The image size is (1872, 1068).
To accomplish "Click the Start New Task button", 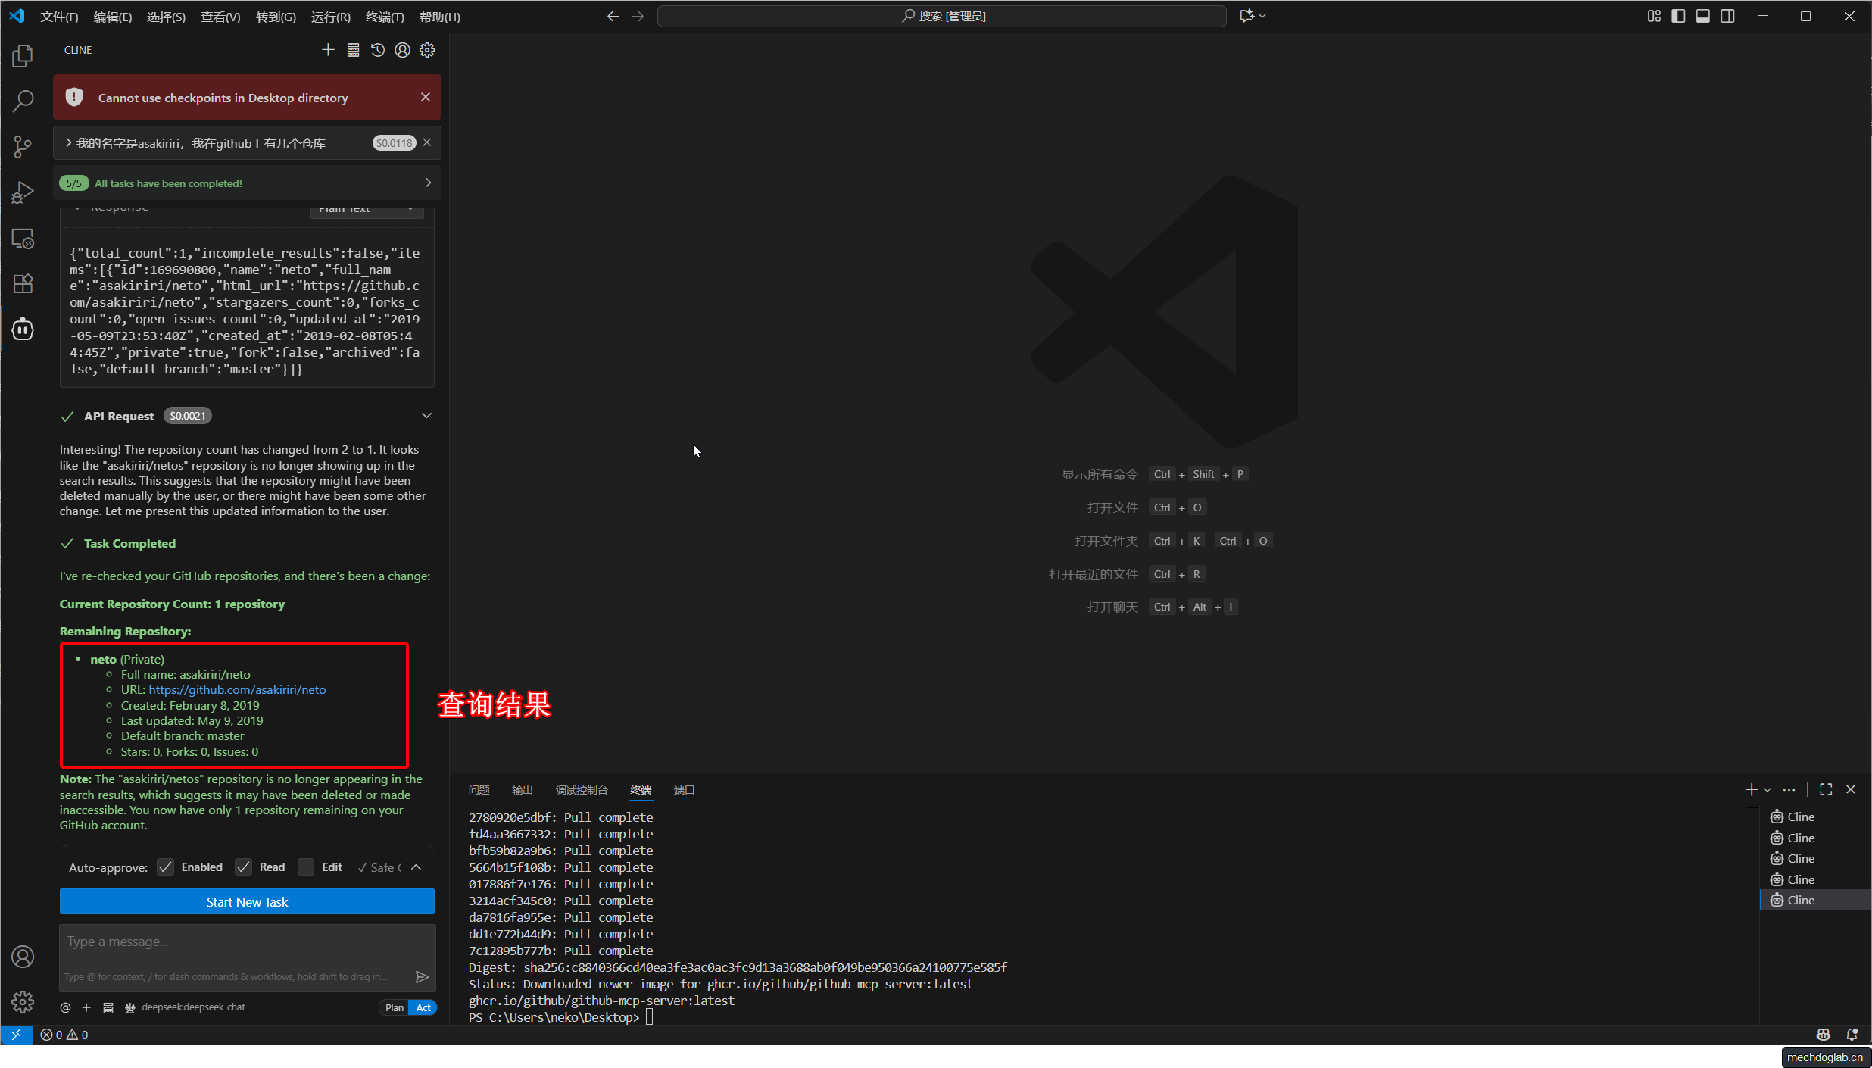I will click(x=247, y=901).
